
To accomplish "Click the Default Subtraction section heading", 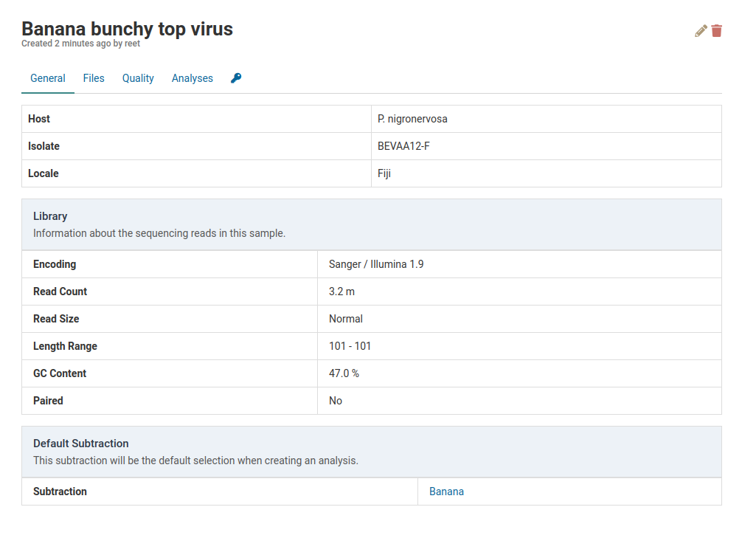I will pyautogui.click(x=81, y=444).
